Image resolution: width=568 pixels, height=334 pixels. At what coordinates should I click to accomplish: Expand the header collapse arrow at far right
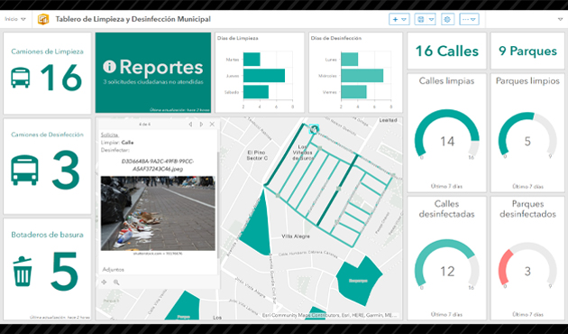click(560, 19)
